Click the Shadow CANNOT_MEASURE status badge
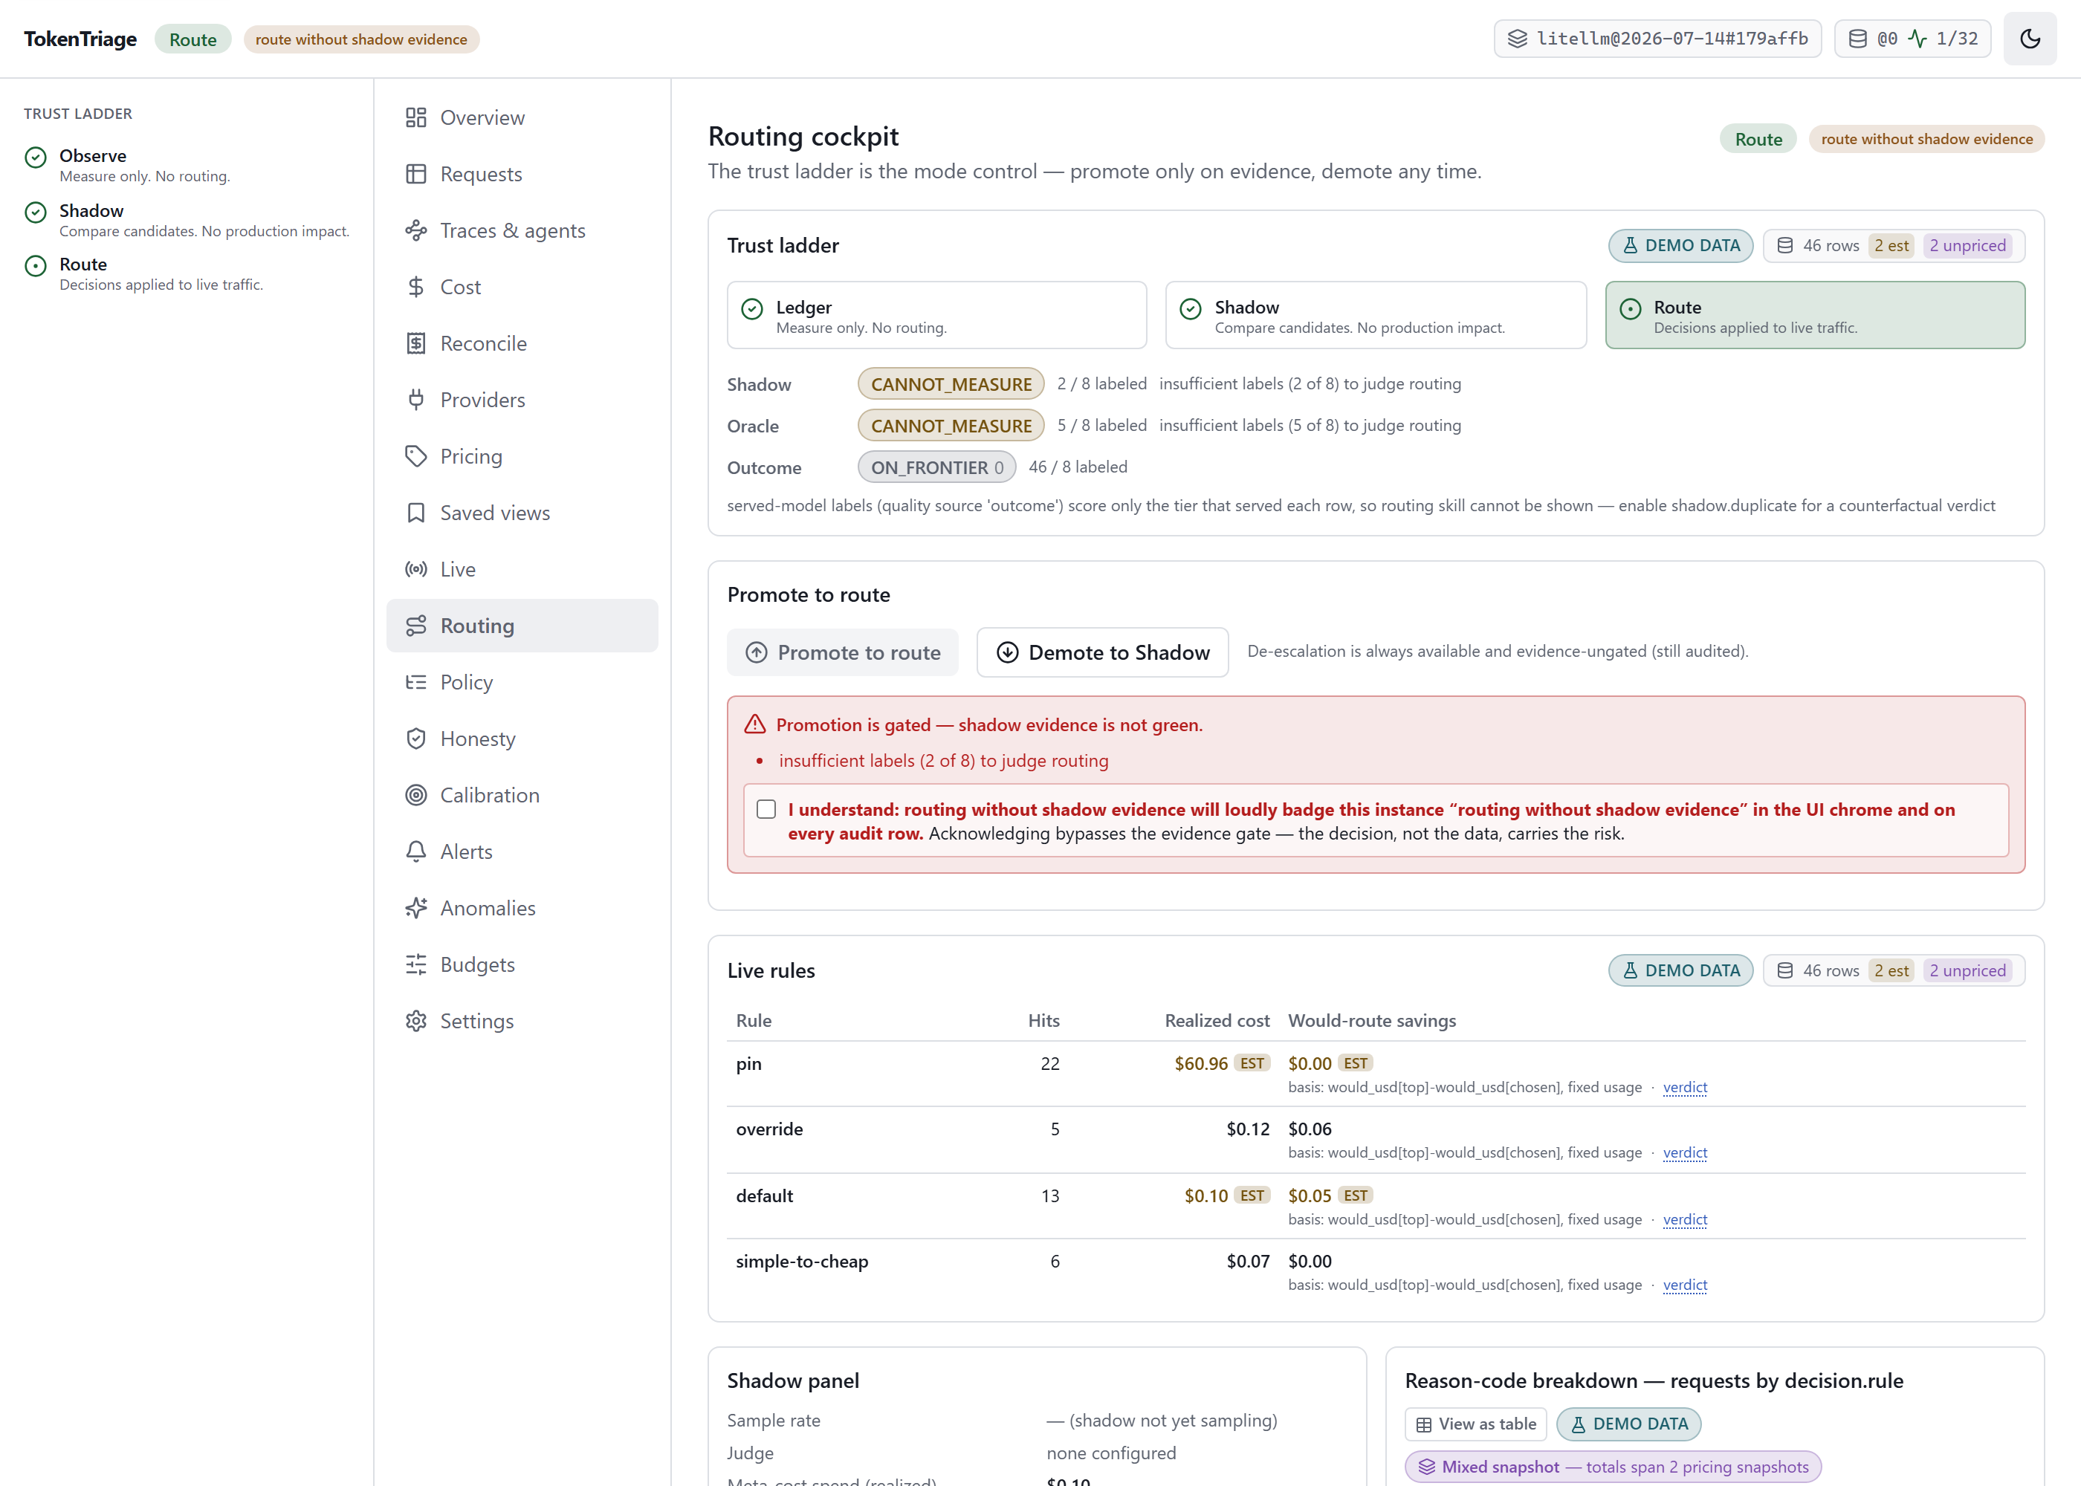2081x1486 pixels. pos(950,384)
